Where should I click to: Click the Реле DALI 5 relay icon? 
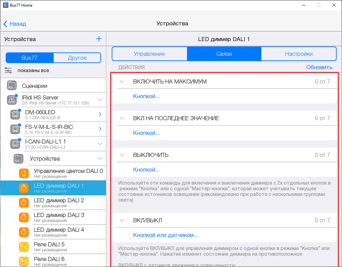tap(24, 247)
